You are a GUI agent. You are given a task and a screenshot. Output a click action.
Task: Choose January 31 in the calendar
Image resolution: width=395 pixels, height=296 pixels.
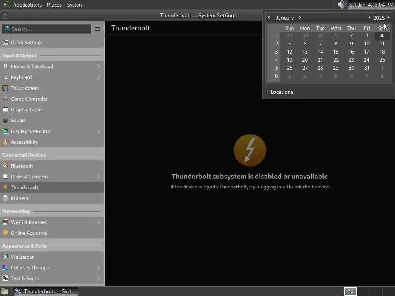coord(367,68)
